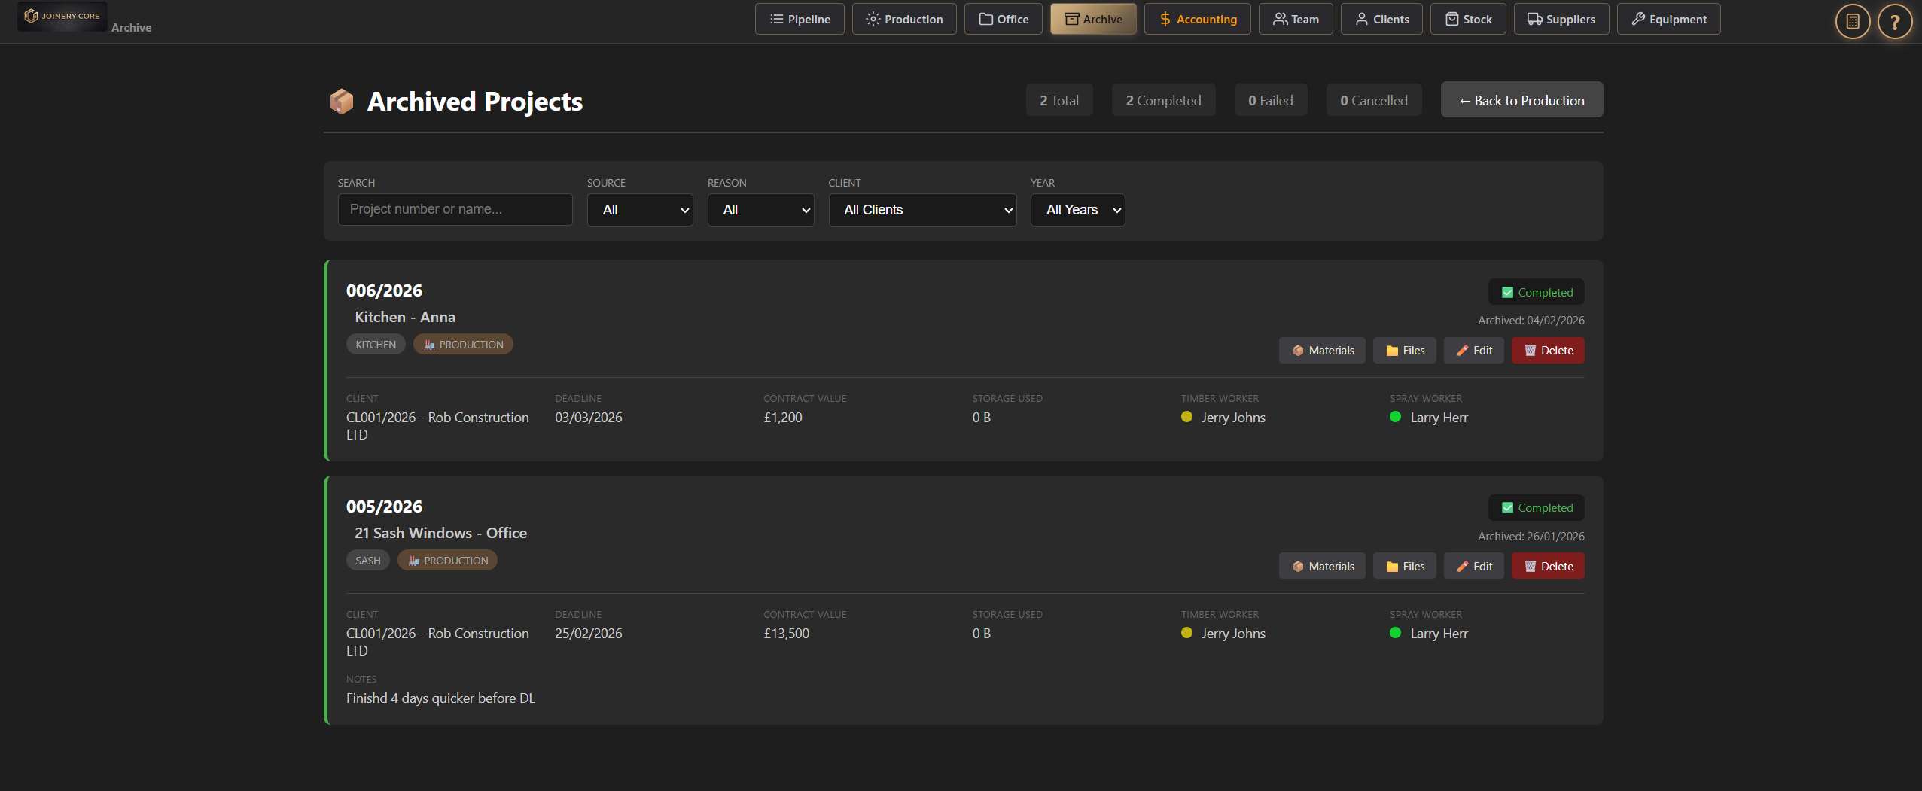Click the Joinery Core logo
The height and width of the screenshot is (791, 1922).
pyautogui.click(x=62, y=16)
